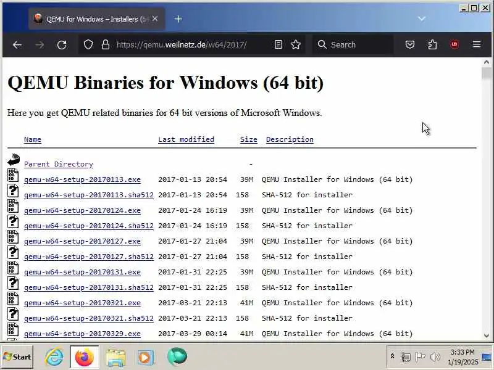Image resolution: width=494 pixels, height=370 pixels.
Task: Open qemu-w64-setup-20170124.sha512
Action: coord(89,226)
